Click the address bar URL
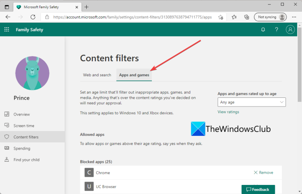 click(x=132, y=17)
